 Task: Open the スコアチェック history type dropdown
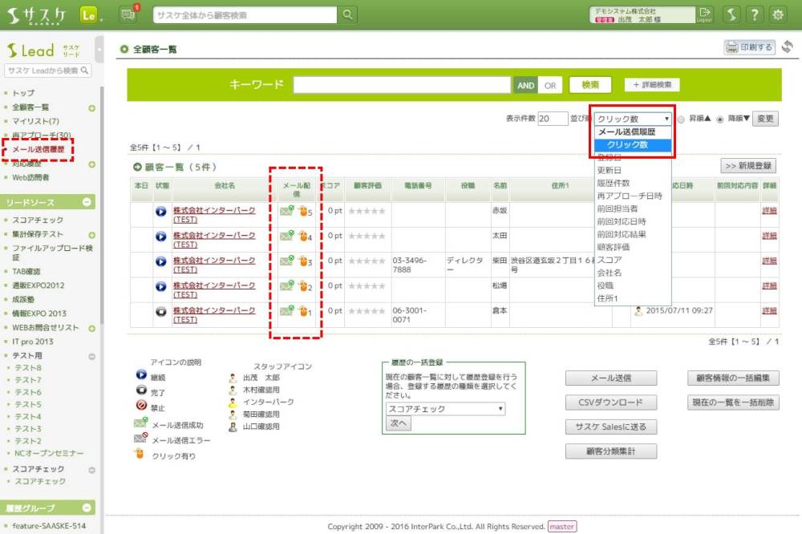click(445, 409)
